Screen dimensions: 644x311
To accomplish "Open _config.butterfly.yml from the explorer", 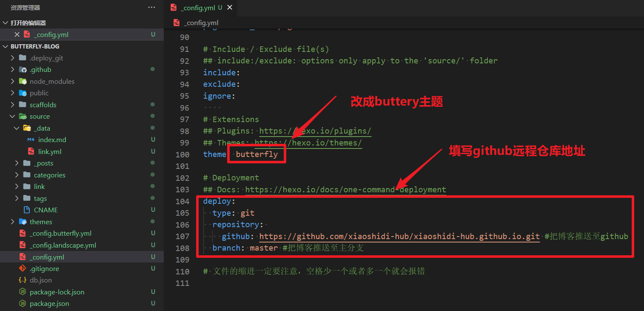I will [x=60, y=233].
